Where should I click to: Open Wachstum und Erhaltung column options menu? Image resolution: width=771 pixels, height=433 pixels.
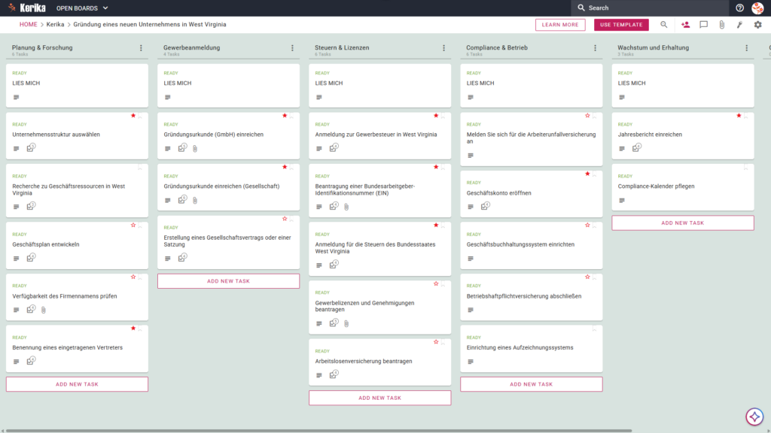(x=747, y=48)
